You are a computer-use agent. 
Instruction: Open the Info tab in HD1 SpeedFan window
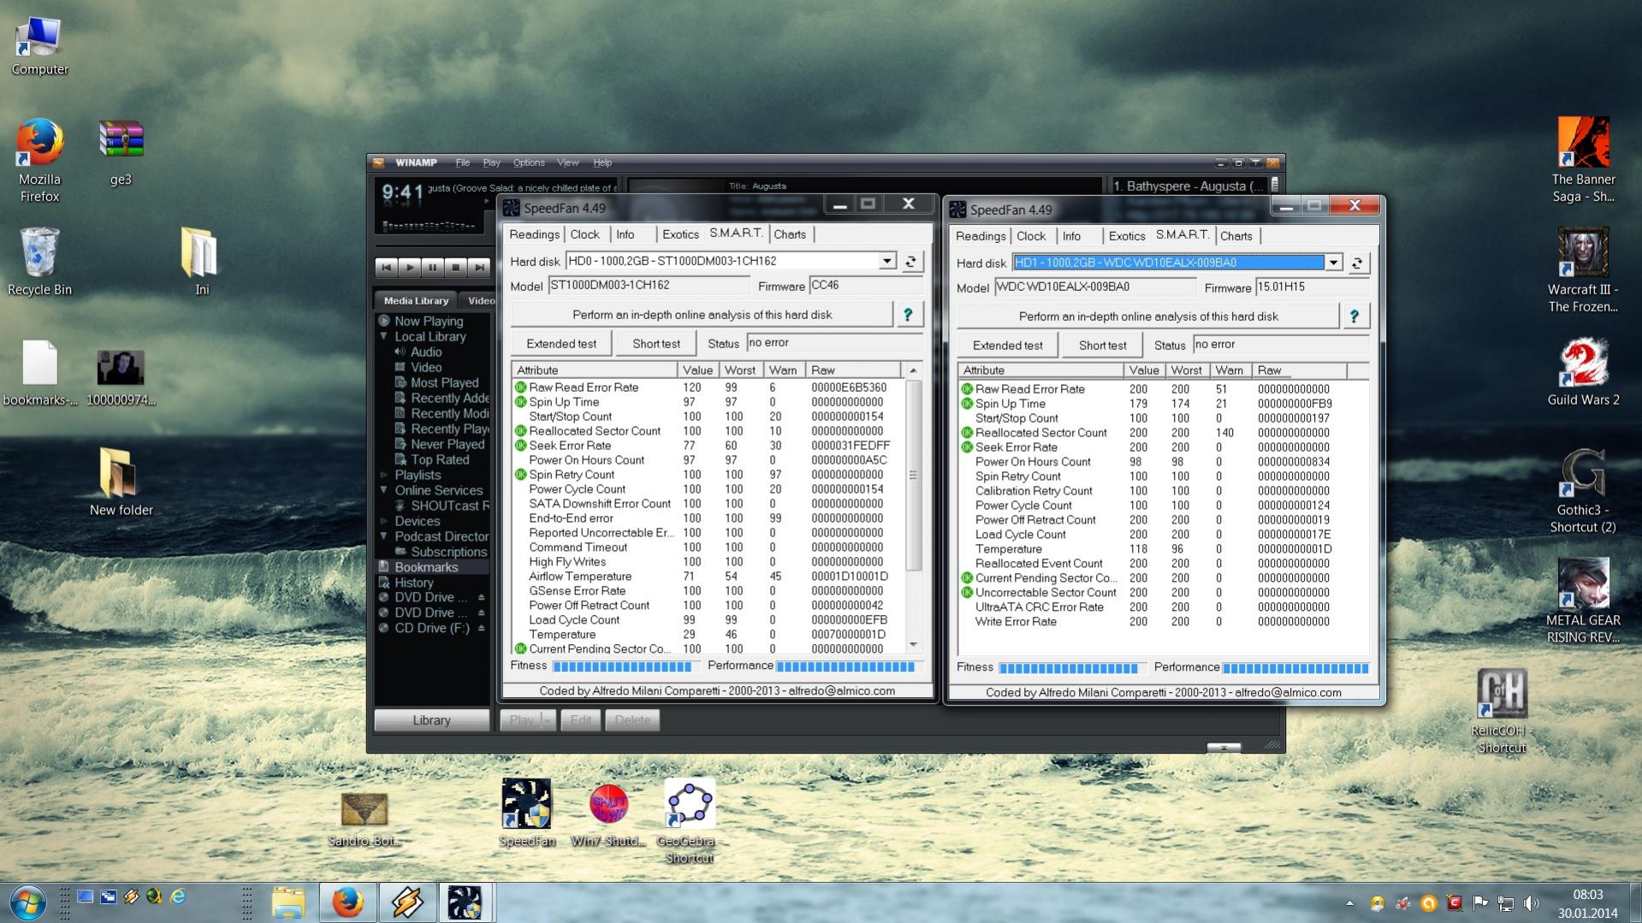point(1071,236)
